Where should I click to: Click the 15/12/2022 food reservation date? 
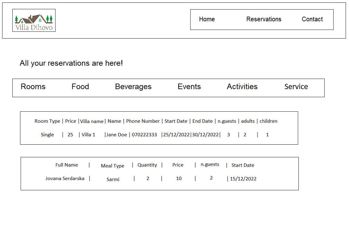coord(243,179)
